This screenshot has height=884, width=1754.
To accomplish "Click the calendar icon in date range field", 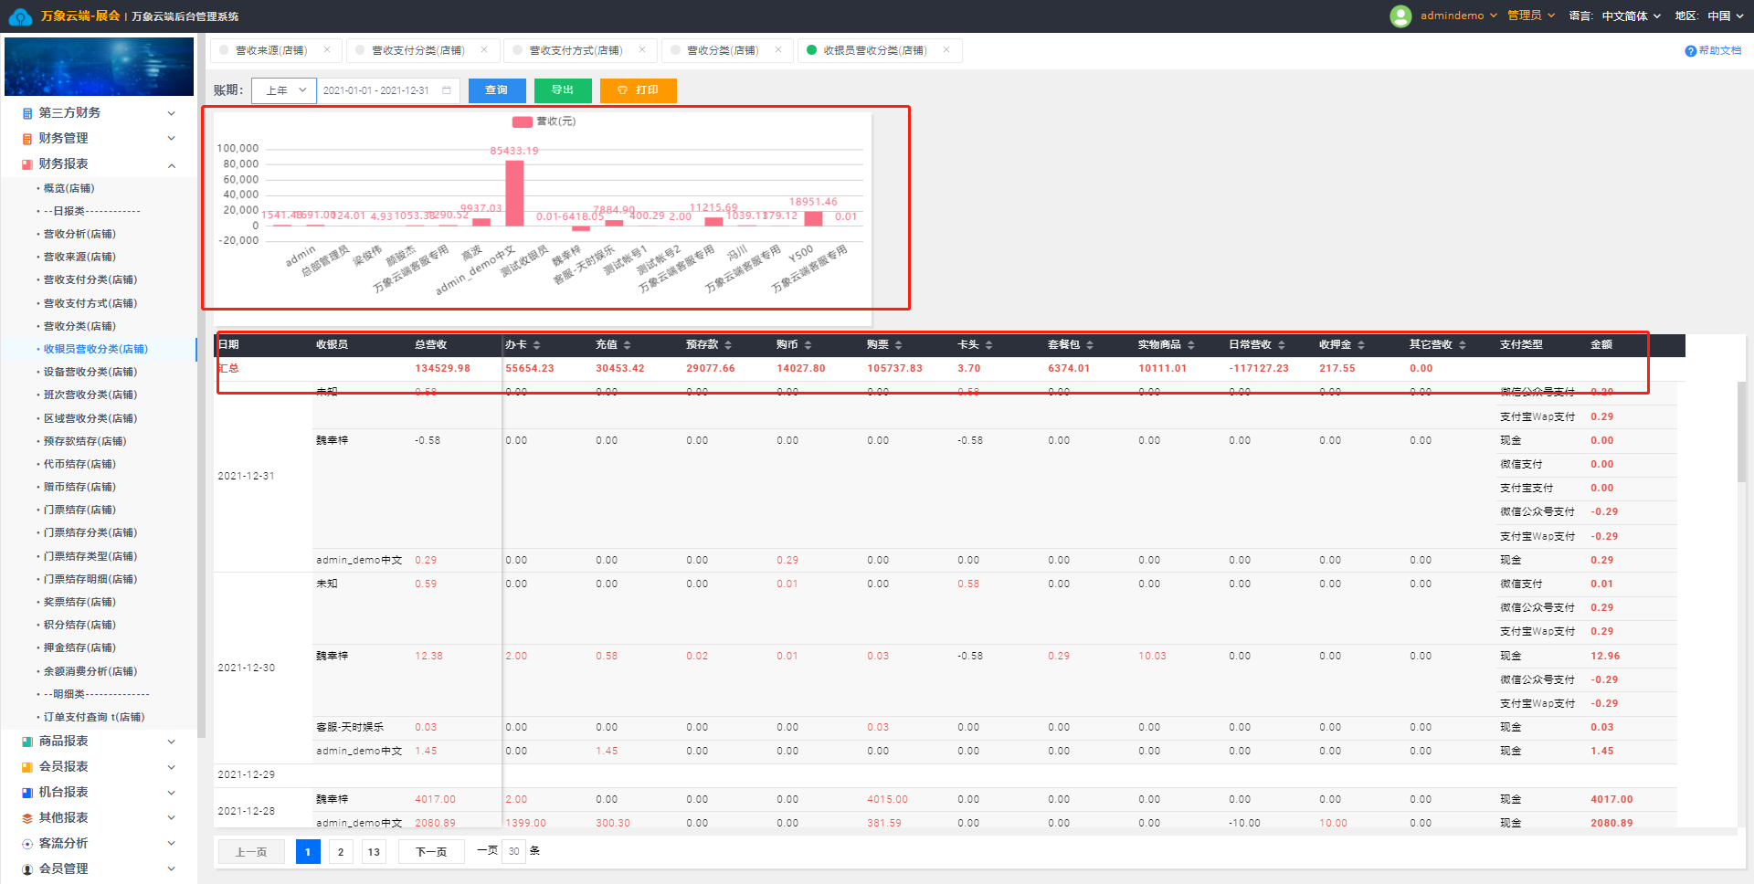I will [x=447, y=90].
